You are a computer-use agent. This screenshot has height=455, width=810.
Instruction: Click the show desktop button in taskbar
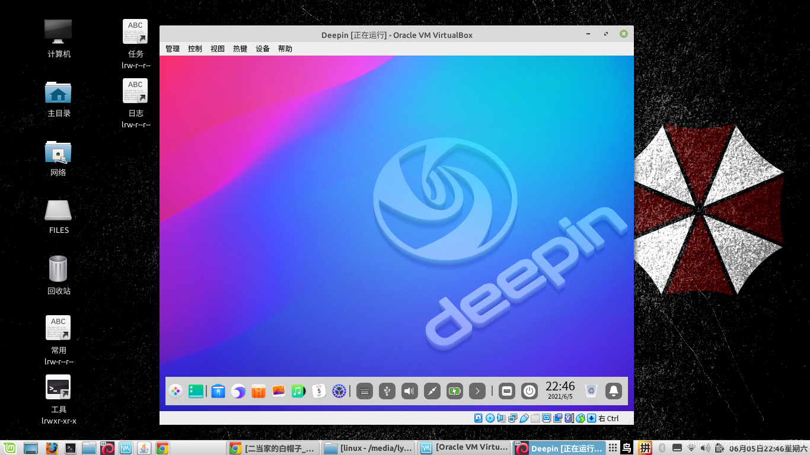pos(31,448)
